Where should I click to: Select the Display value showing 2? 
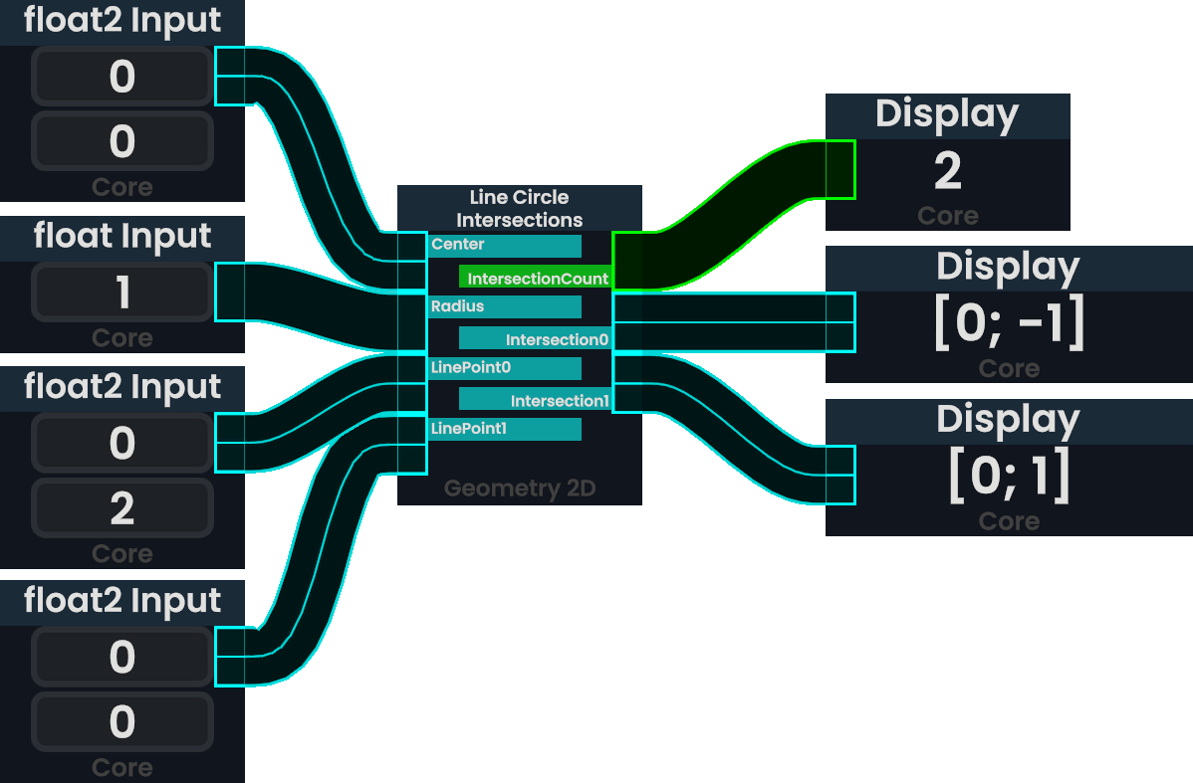coord(947,171)
